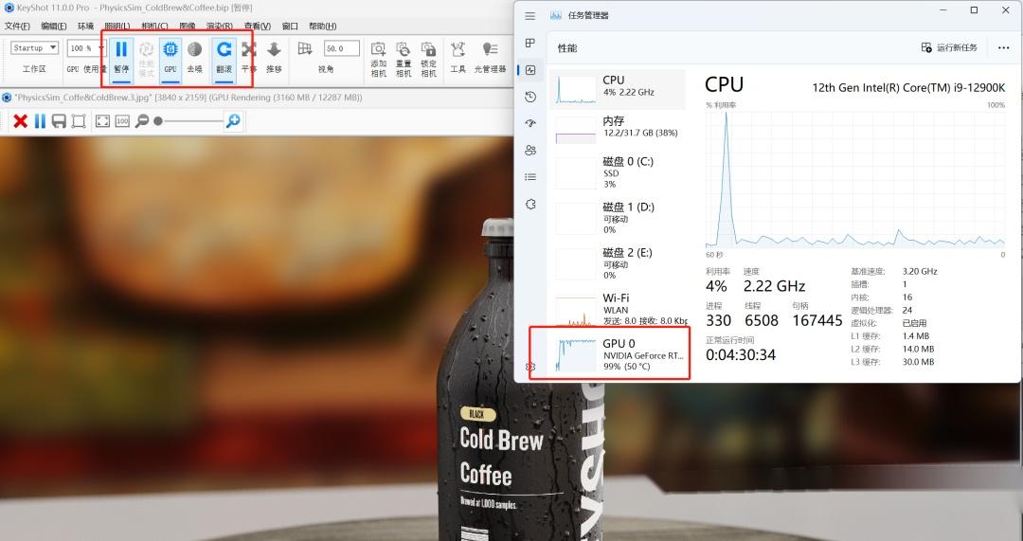Screen dimensions: 1023x541
Task: Open the Camera (相机) menu
Action: [154, 27]
